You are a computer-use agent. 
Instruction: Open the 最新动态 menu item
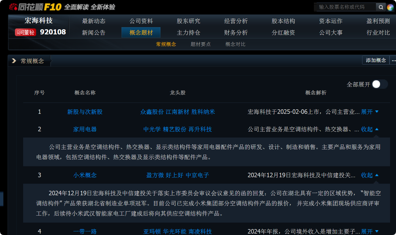94,21
